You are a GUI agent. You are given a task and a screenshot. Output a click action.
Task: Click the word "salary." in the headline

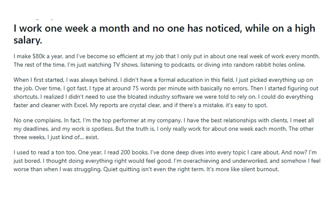(x=28, y=40)
